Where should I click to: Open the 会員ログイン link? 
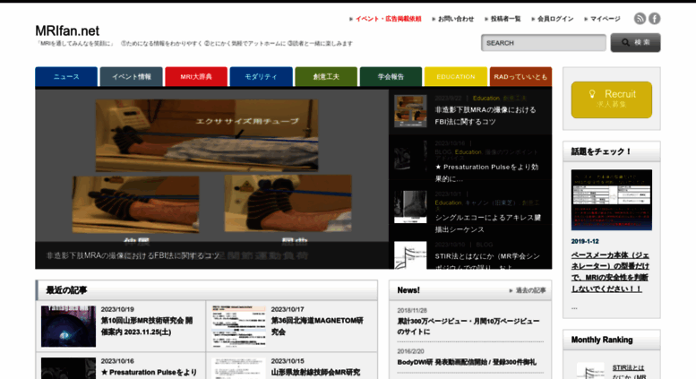point(555,19)
